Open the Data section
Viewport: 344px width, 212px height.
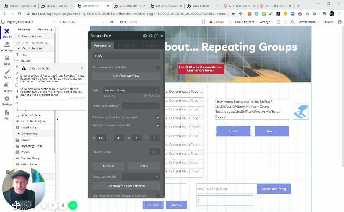7,60
